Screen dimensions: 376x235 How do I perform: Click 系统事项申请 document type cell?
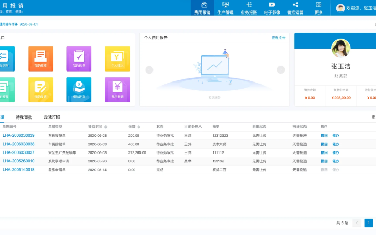coord(58,161)
